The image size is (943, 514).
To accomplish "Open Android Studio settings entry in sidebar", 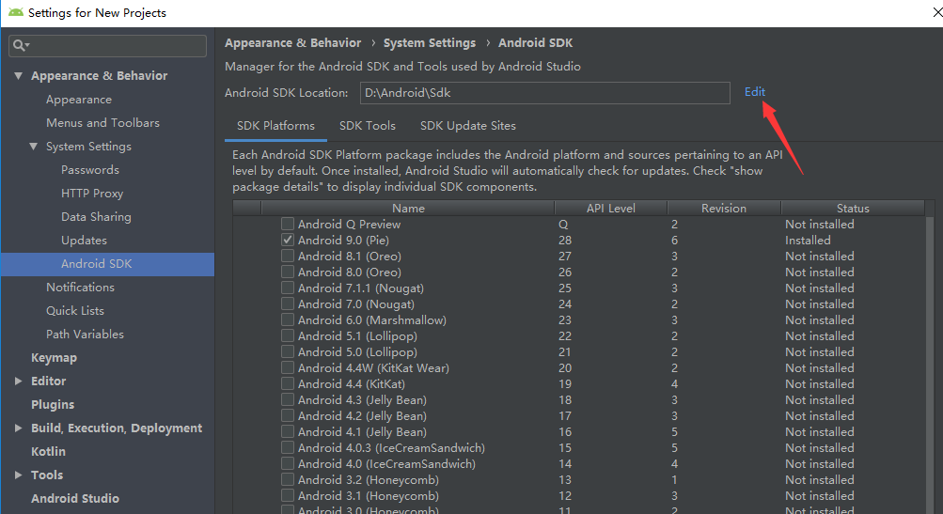I will coord(75,498).
